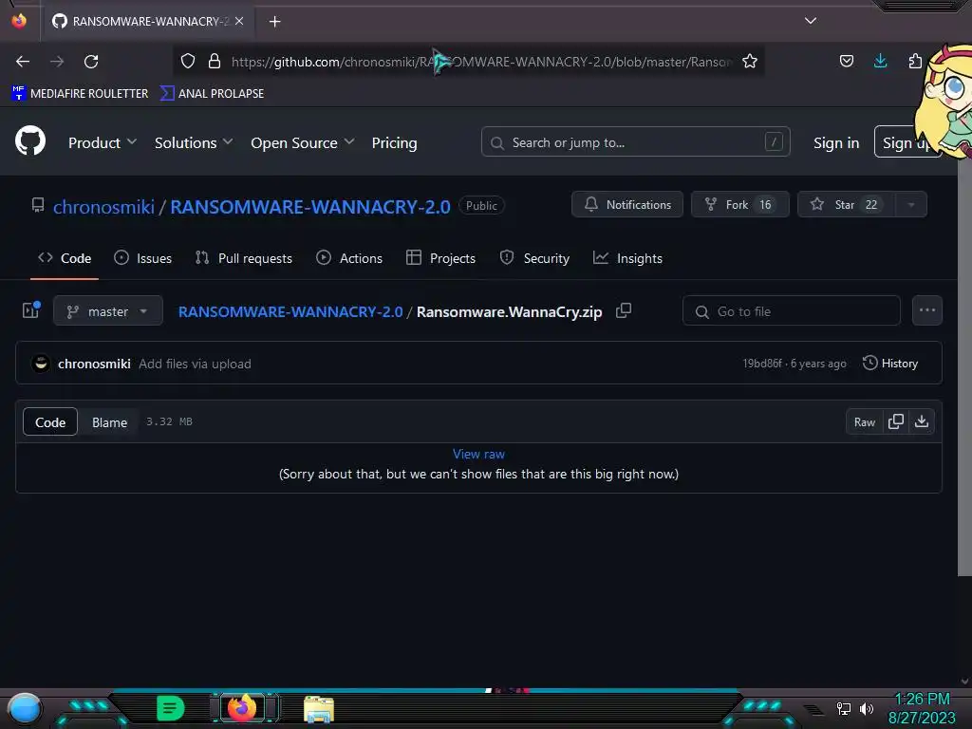Click the View raw link
Image resolution: width=972 pixels, height=729 pixels.
478,454
